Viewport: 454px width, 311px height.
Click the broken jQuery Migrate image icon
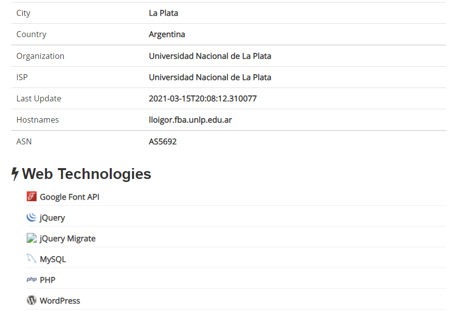coord(32,238)
